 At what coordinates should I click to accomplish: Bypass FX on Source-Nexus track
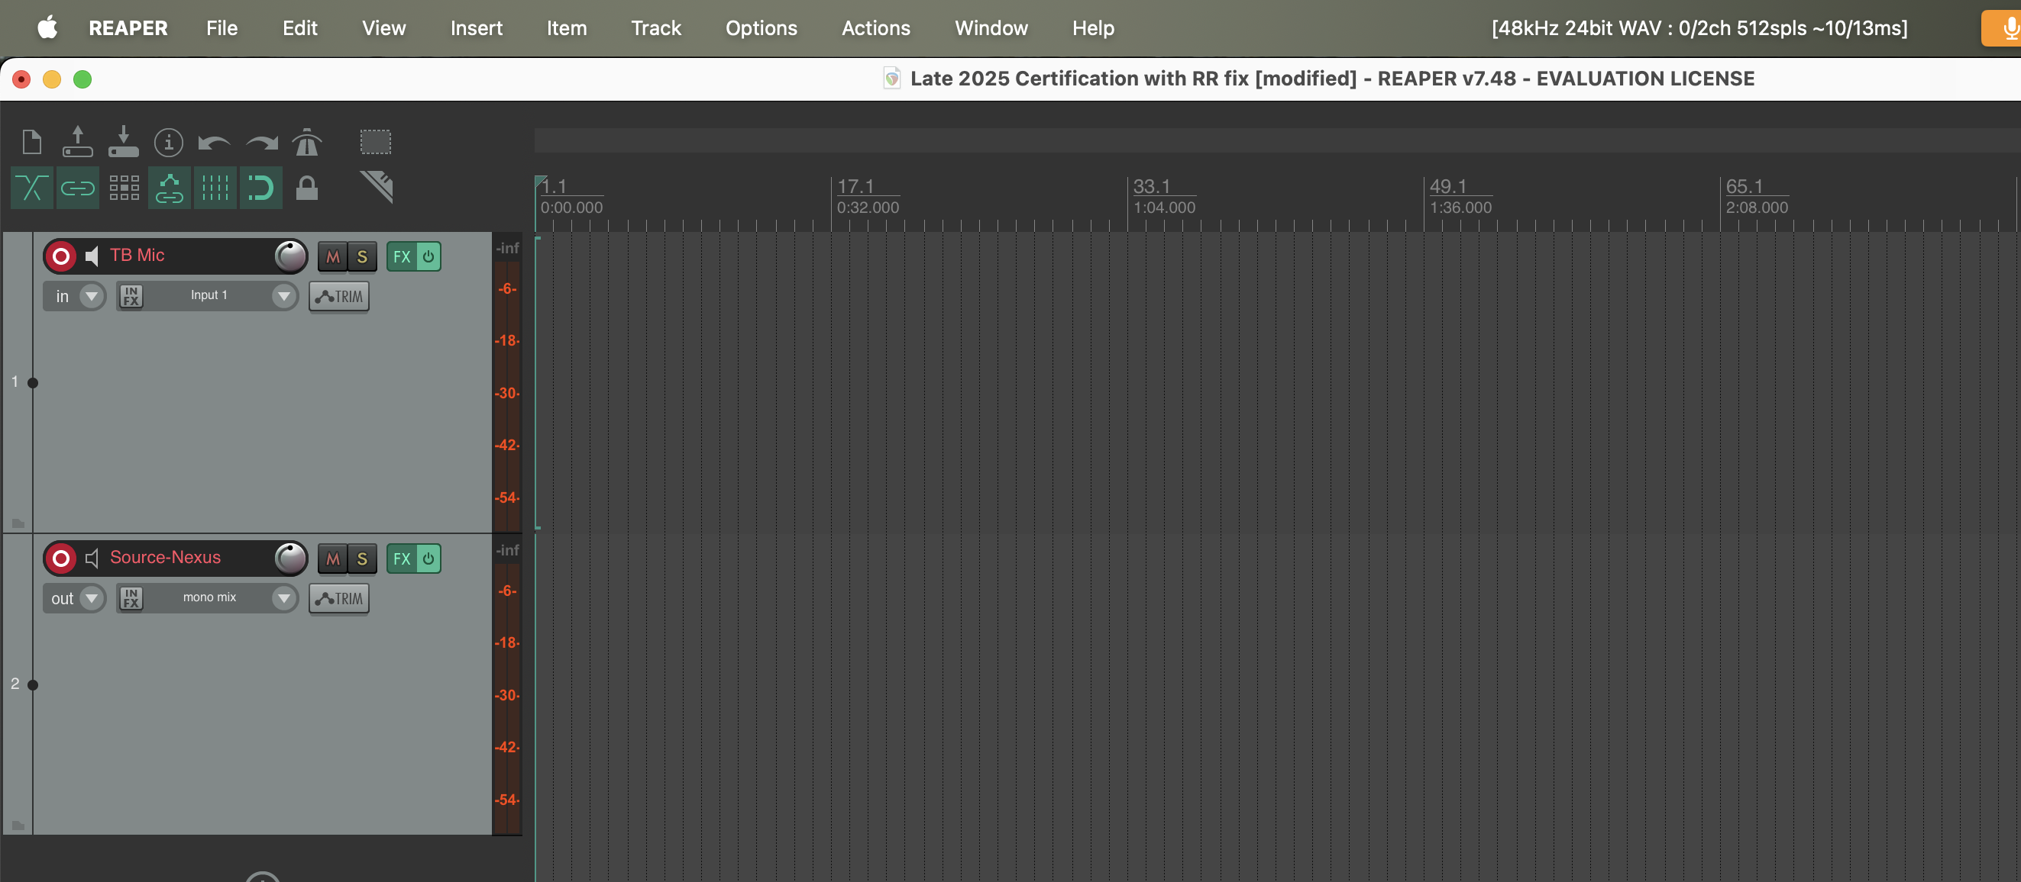point(428,559)
